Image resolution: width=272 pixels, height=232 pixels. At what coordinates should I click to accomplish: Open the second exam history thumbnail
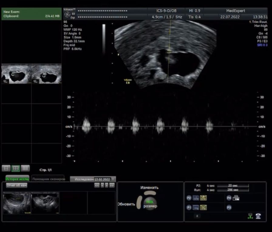coord(45,203)
